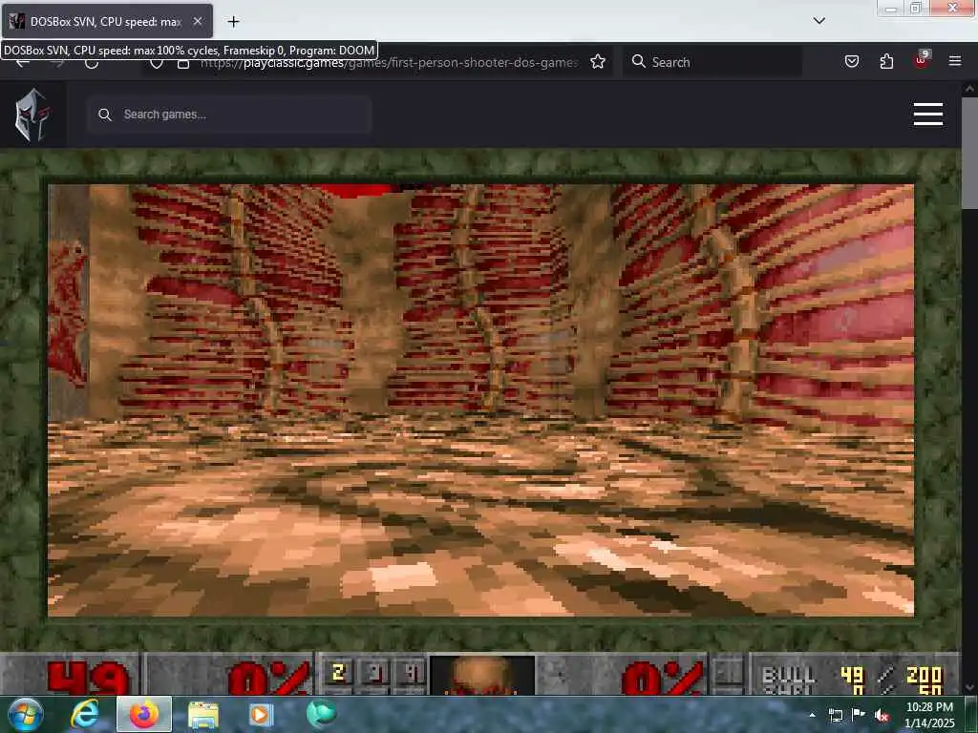Screen dimensions: 978x733
Task: Open the network tray icon
Action: point(835,716)
